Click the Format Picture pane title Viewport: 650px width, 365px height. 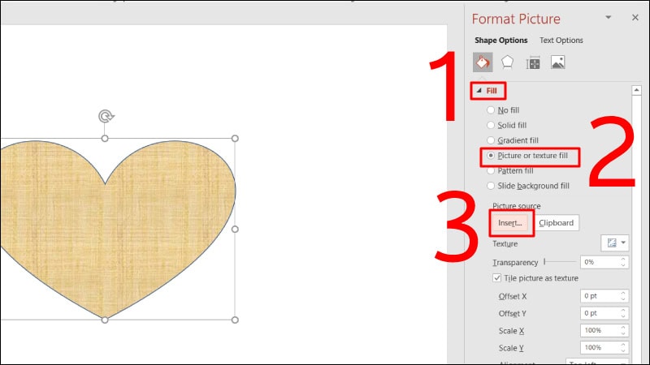(x=516, y=19)
